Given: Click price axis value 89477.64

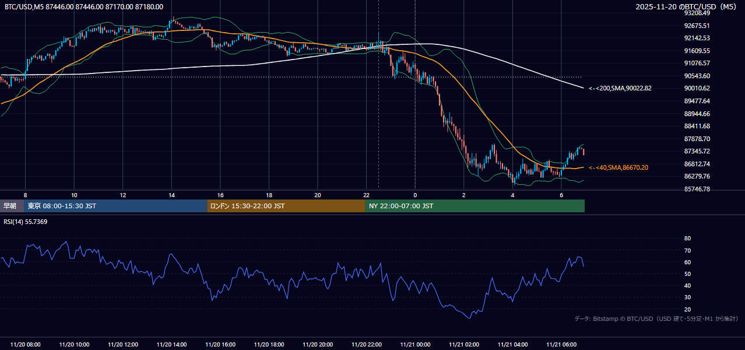Looking at the screenshot, I should pyautogui.click(x=697, y=101).
